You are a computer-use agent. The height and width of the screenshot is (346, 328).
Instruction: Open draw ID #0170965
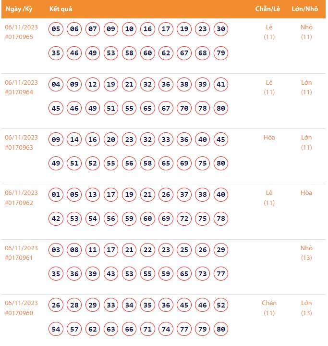(19, 37)
